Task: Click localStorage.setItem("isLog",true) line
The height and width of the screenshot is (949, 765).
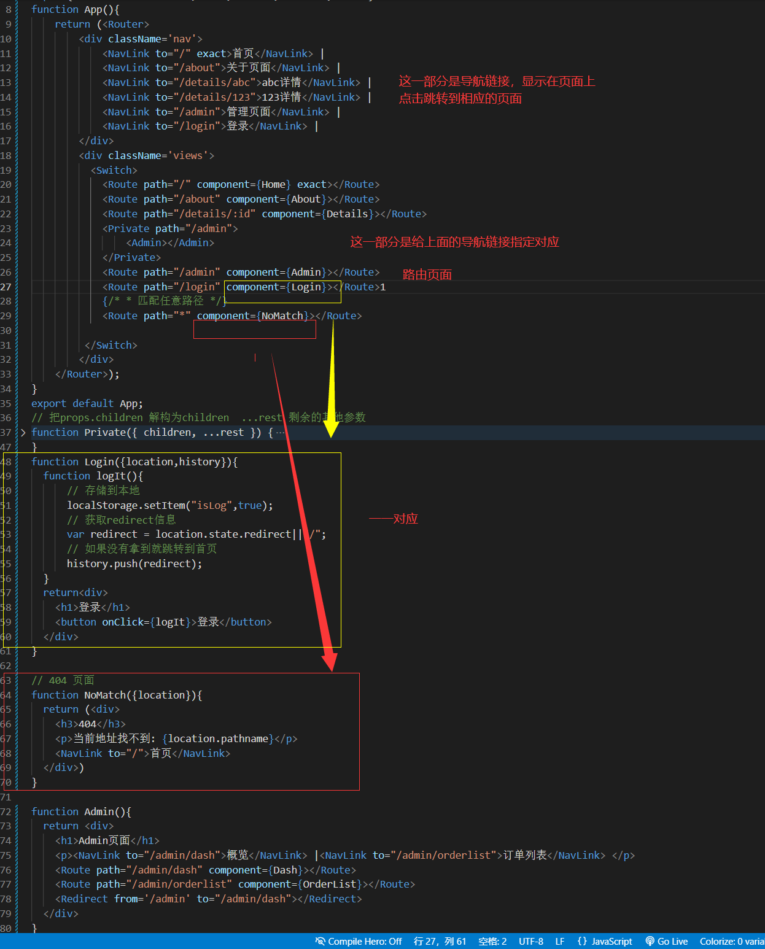Action: point(170,505)
